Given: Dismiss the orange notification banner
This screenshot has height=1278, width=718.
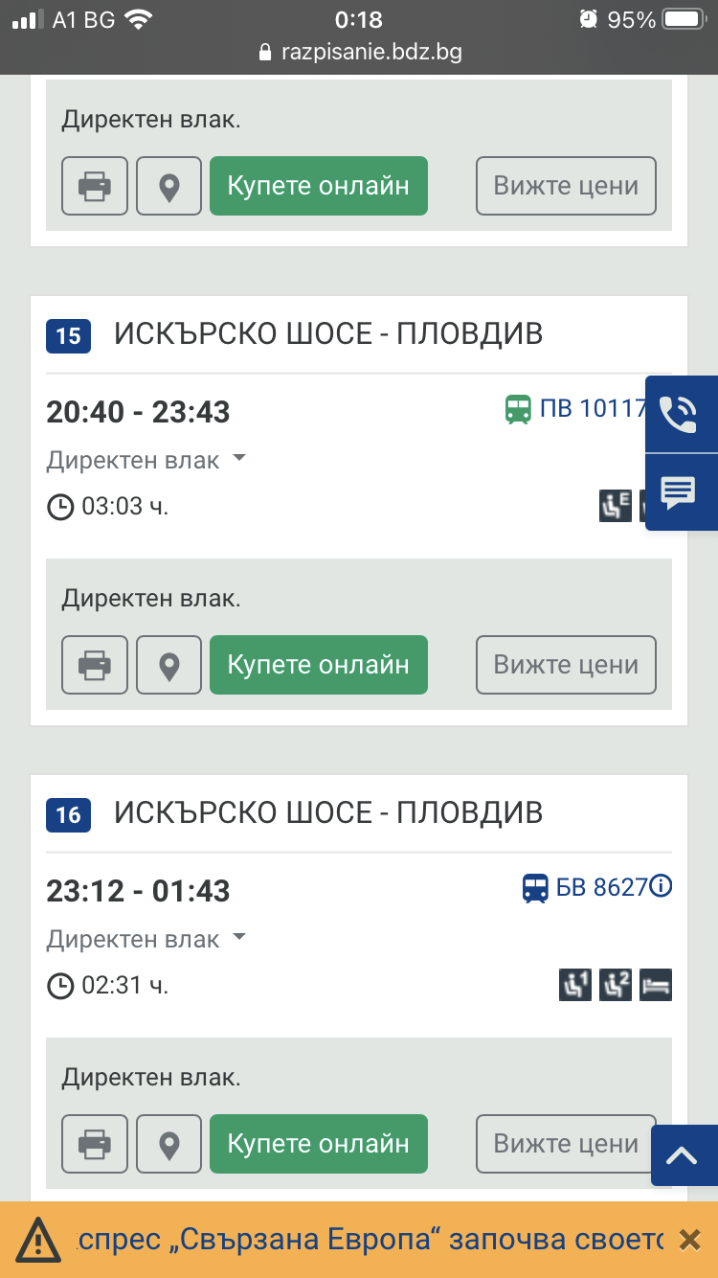Looking at the screenshot, I should pyautogui.click(x=689, y=1240).
